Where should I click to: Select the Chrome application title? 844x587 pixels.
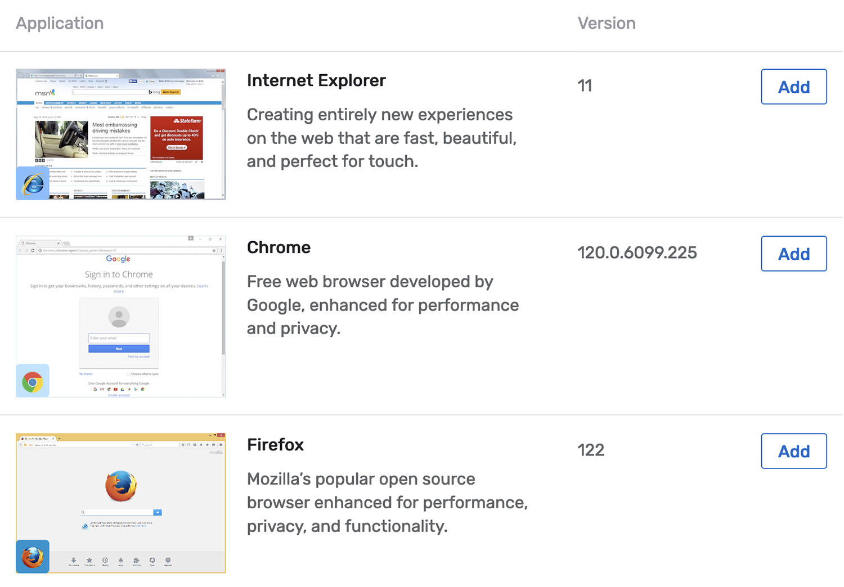279,247
